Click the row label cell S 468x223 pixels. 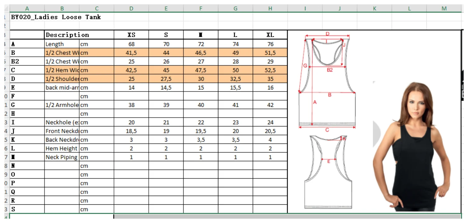click(27, 209)
